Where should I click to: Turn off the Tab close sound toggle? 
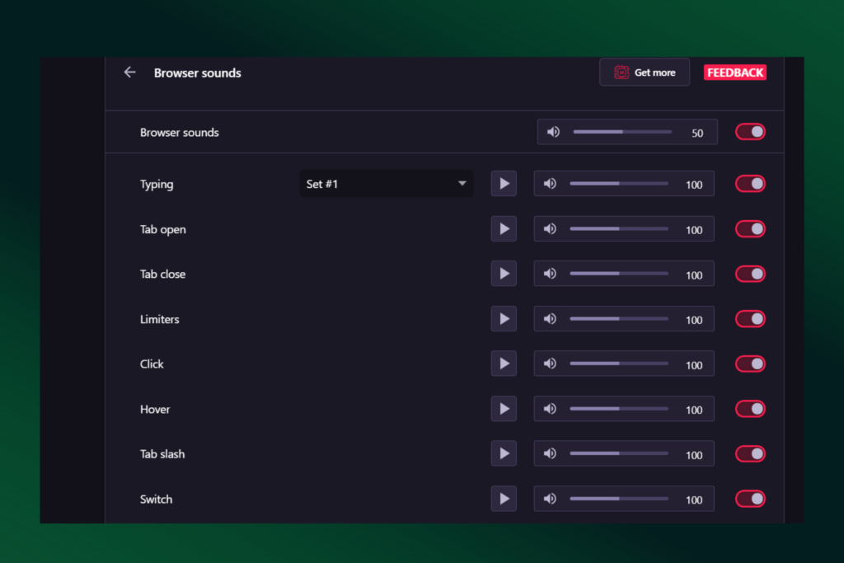[749, 273]
